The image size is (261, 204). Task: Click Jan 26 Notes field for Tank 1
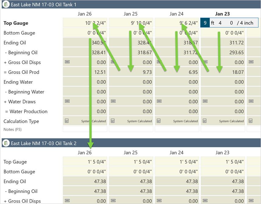85,129
